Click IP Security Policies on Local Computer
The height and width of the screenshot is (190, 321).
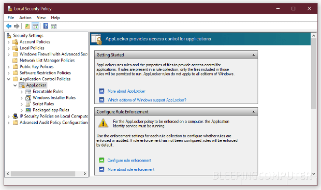[x=53, y=116]
